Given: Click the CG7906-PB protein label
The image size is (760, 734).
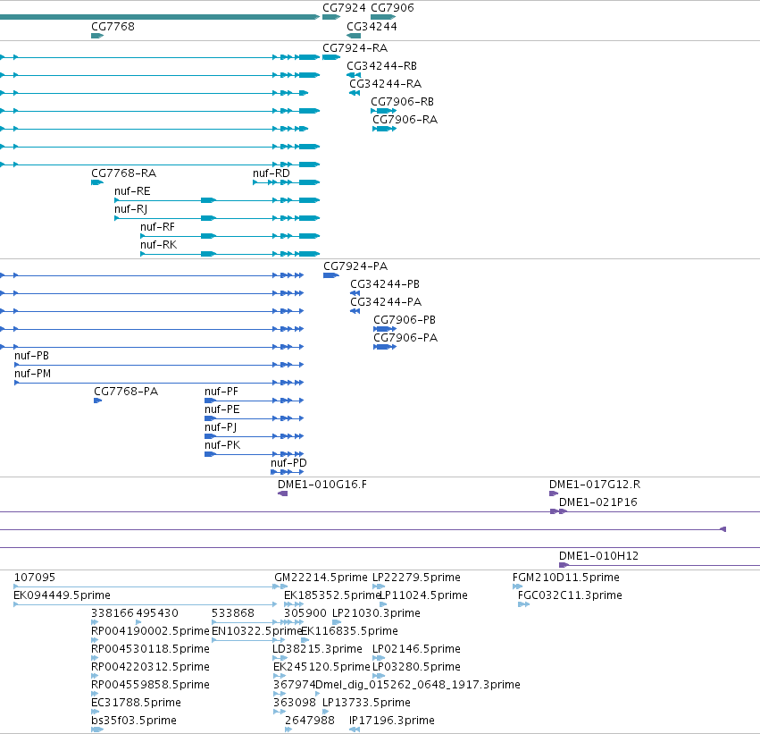Looking at the screenshot, I should pos(405,320).
